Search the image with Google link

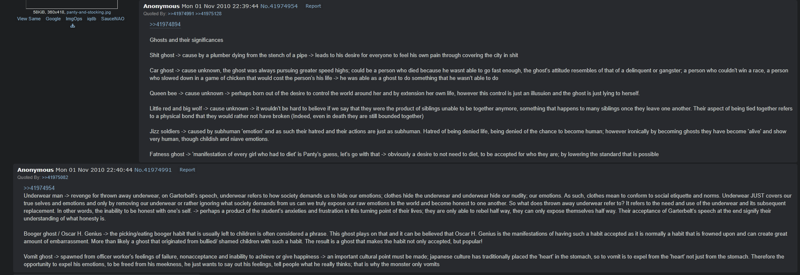pyautogui.click(x=53, y=19)
